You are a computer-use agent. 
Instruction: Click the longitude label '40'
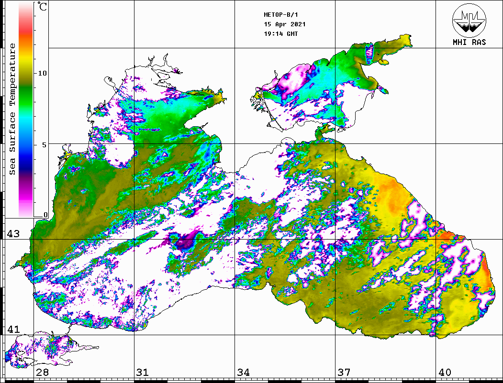tap(445, 372)
